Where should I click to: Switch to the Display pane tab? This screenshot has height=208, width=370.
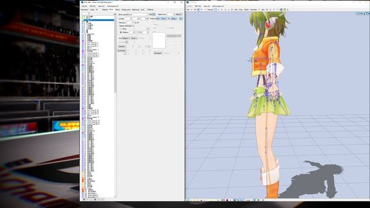pos(126,10)
